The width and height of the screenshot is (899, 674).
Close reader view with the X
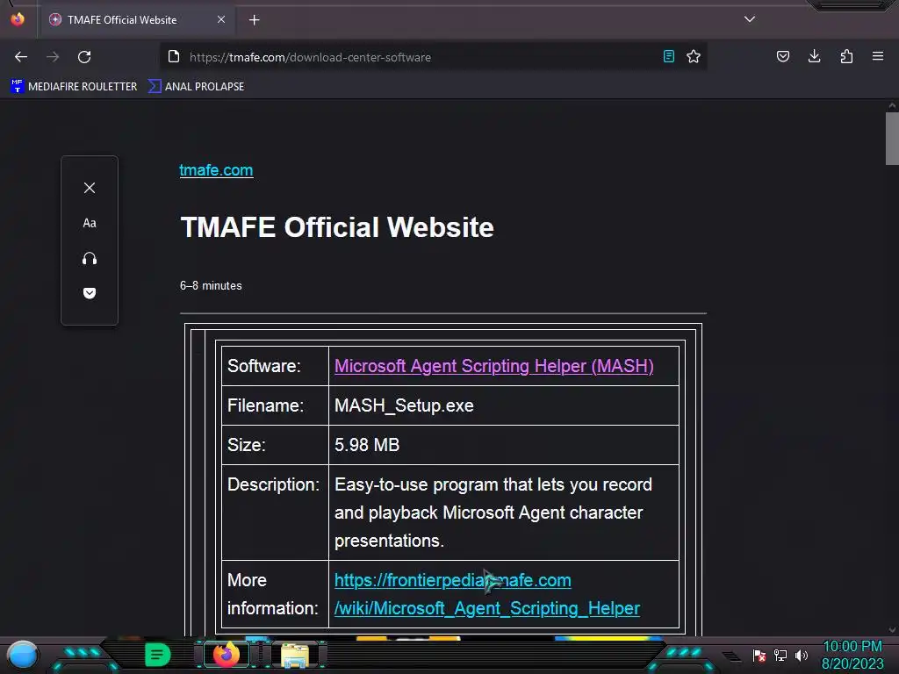tap(90, 188)
